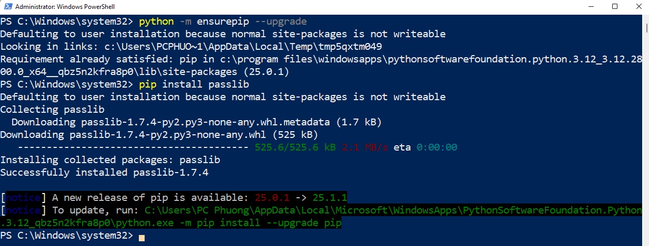Close the Administrator PowerShell window
649x246 pixels.
(638, 7)
